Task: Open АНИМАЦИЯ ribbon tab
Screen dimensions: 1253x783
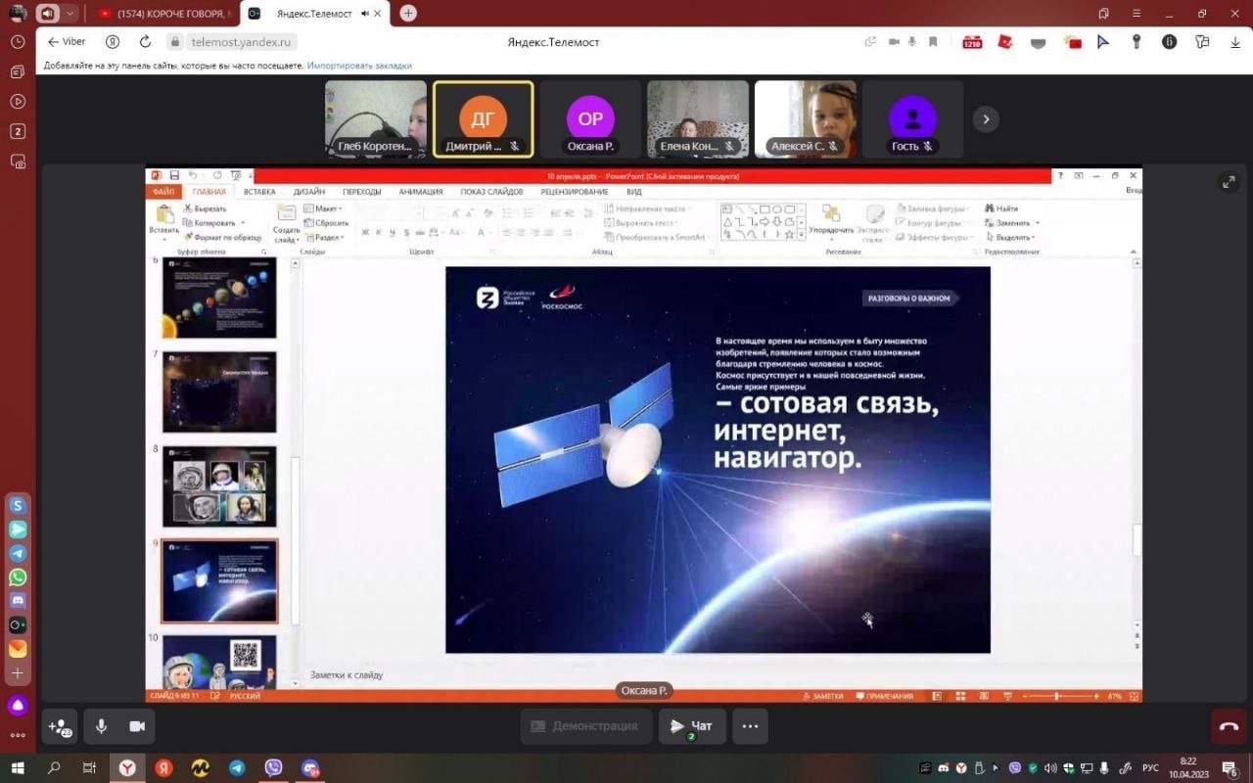Action: click(x=421, y=192)
